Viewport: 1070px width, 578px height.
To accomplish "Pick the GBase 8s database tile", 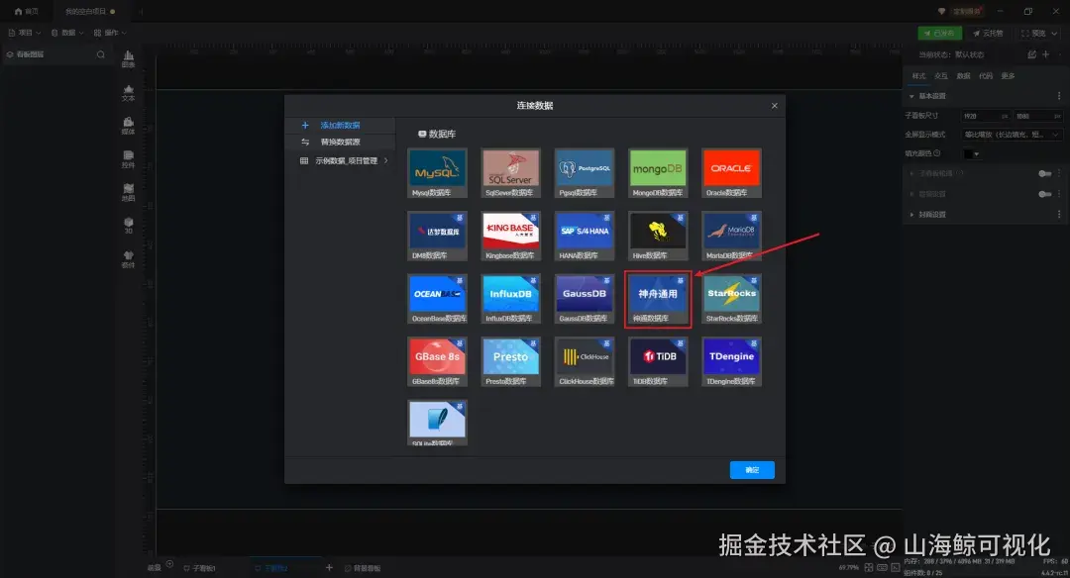I will [438, 362].
